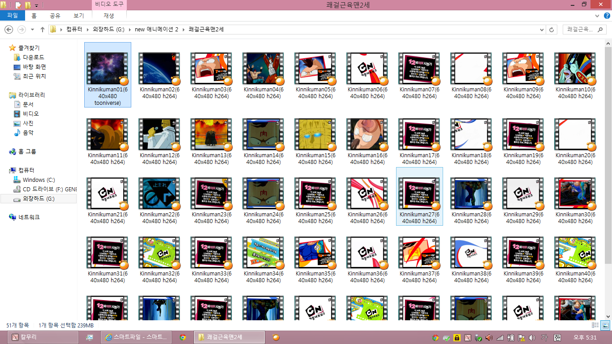
Task: Open Quick Access Toolbar customize dropdown
Action: tap(37, 5)
